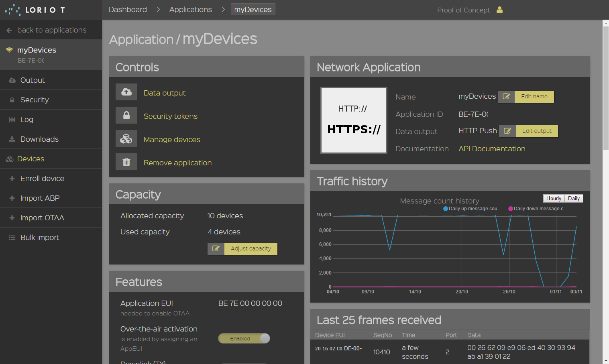Open the Data output link
Image resolution: width=609 pixels, height=364 pixels.
[x=165, y=93]
